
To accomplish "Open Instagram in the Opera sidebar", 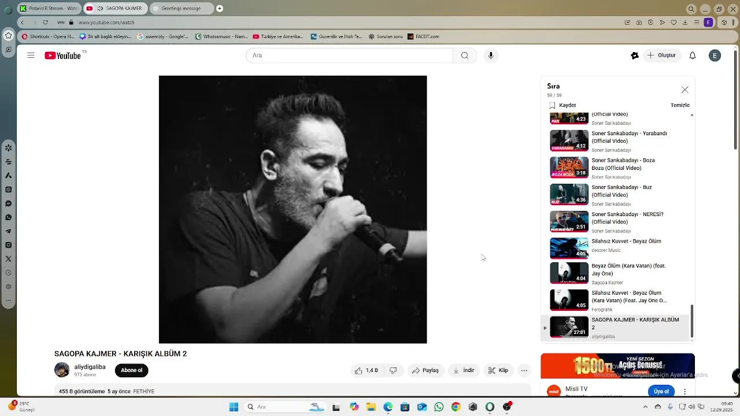I will coord(8,245).
